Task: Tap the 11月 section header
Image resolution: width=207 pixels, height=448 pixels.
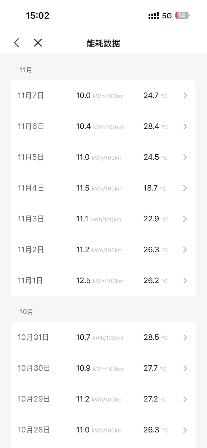Action: pos(26,70)
